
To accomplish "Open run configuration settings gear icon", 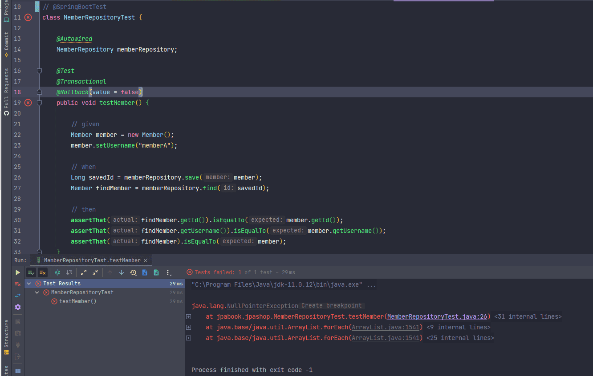I will (18, 307).
